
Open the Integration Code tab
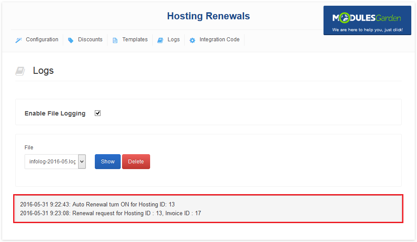point(219,40)
